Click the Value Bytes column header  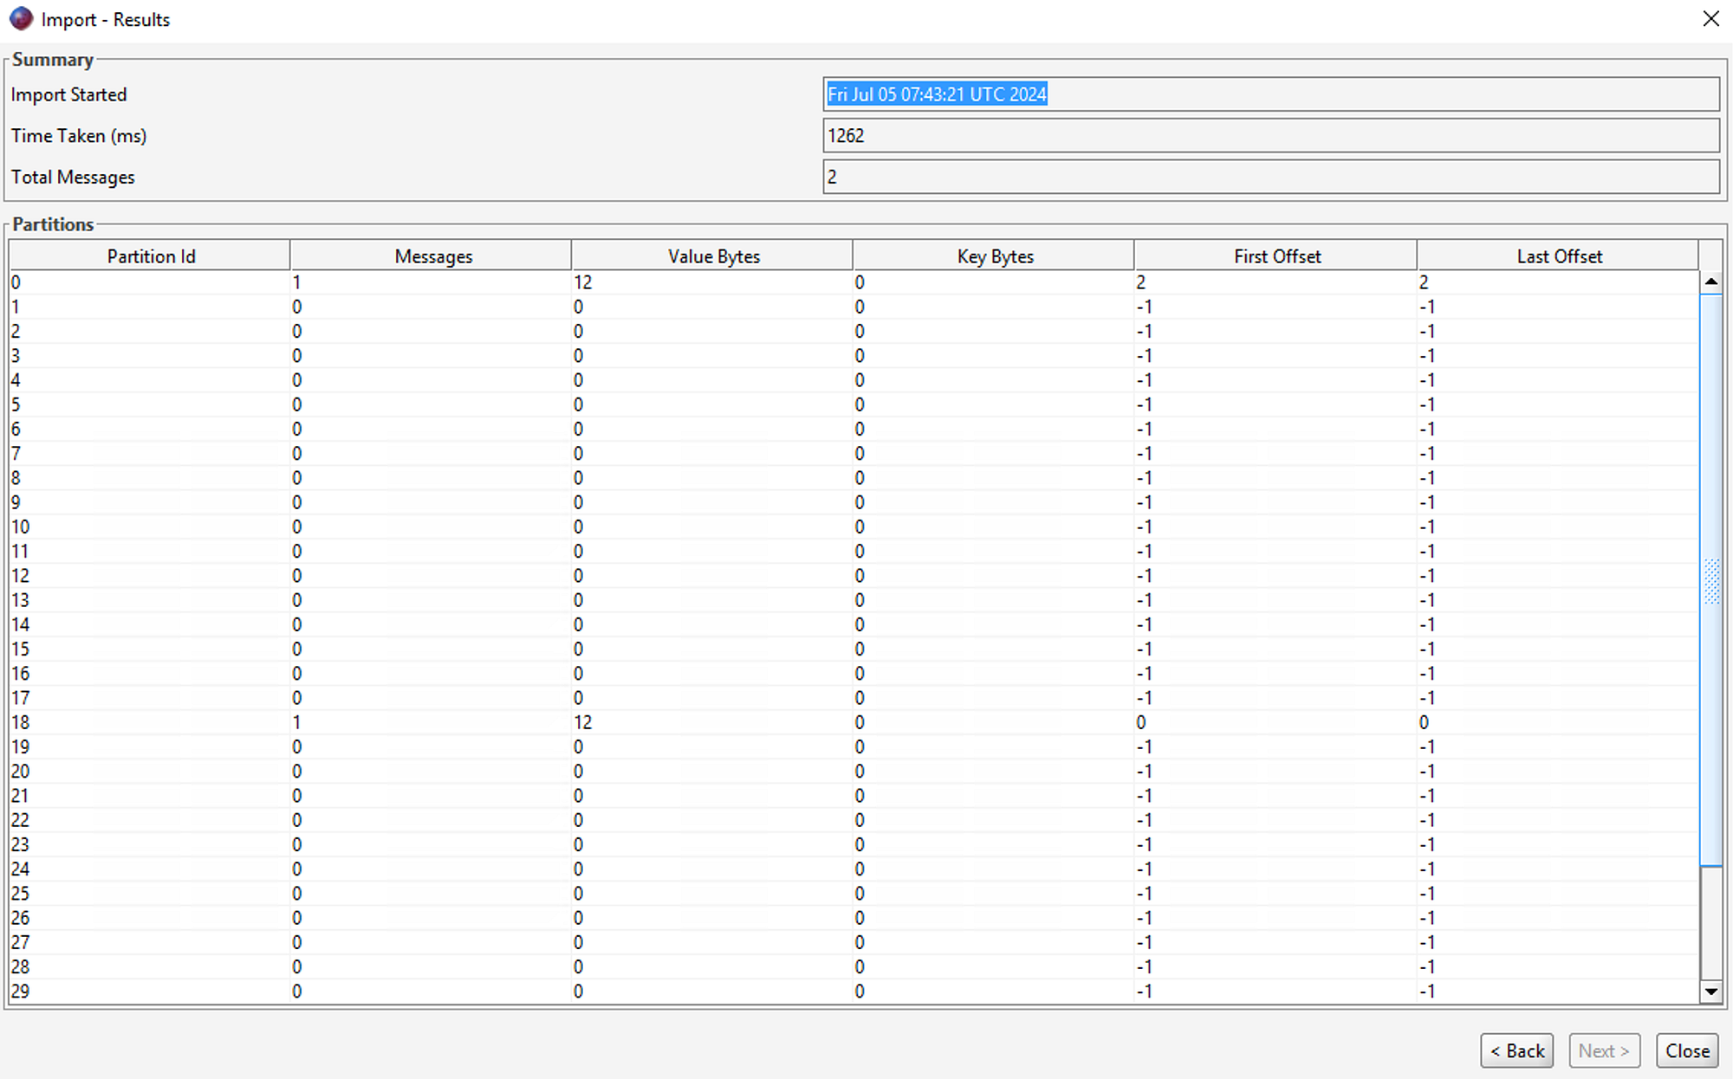pyautogui.click(x=712, y=255)
